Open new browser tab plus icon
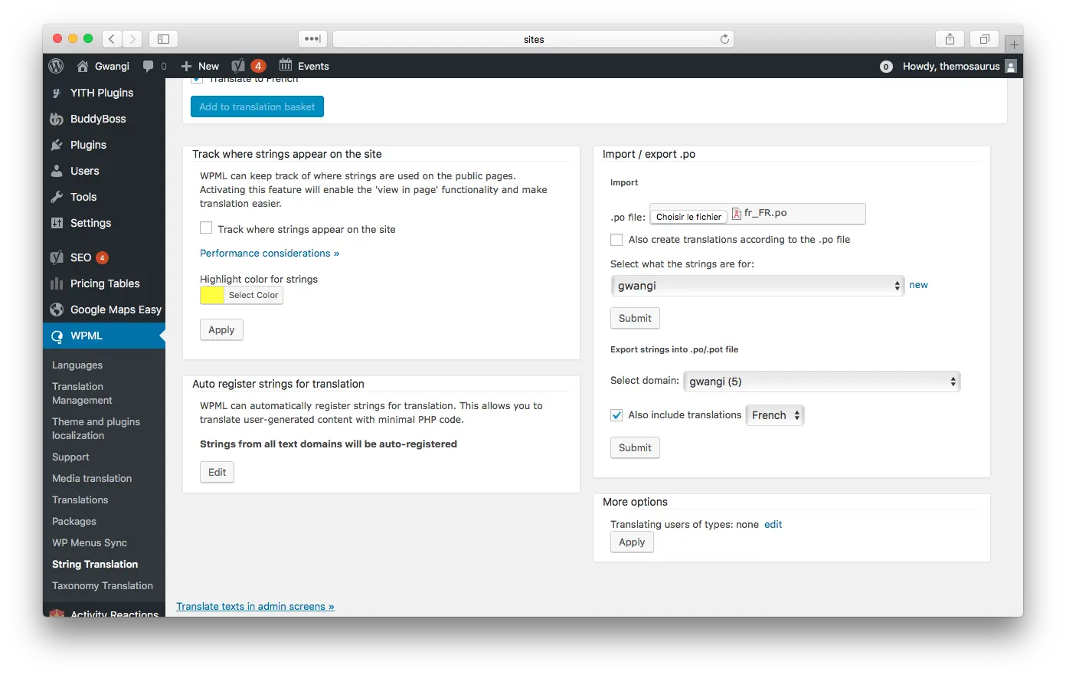This screenshot has height=678, width=1066. click(x=1014, y=44)
